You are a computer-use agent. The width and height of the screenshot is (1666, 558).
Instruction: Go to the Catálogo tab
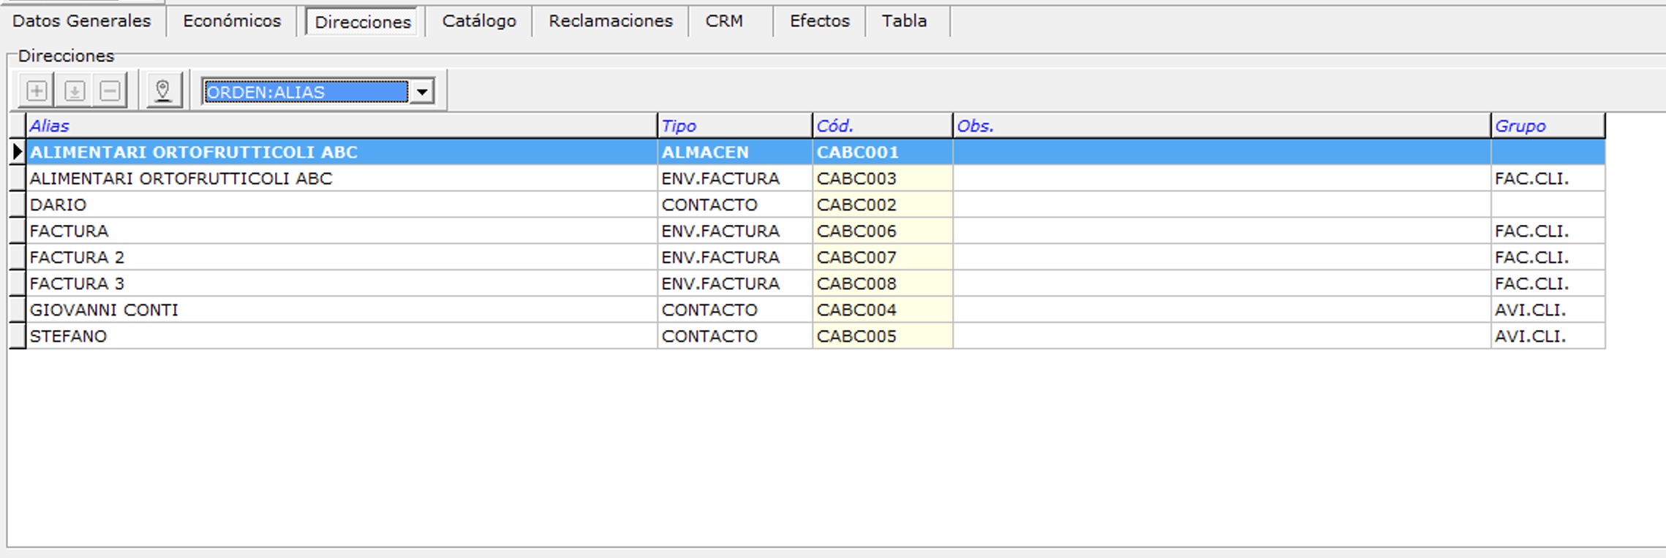pos(479,21)
